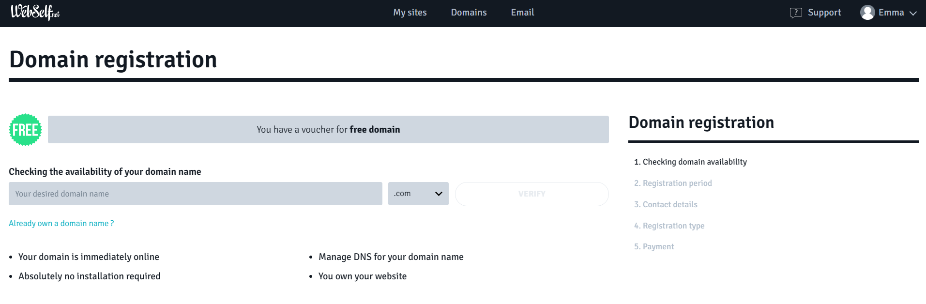
Task: Click Already own a domain name link
Action: [x=61, y=223]
